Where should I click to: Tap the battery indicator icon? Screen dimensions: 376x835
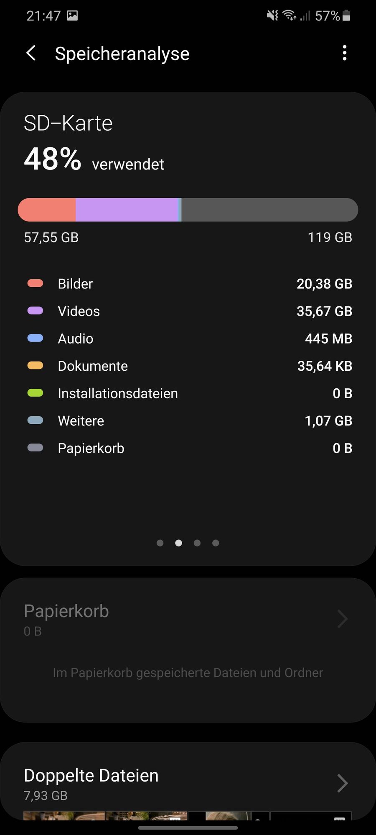(x=346, y=16)
